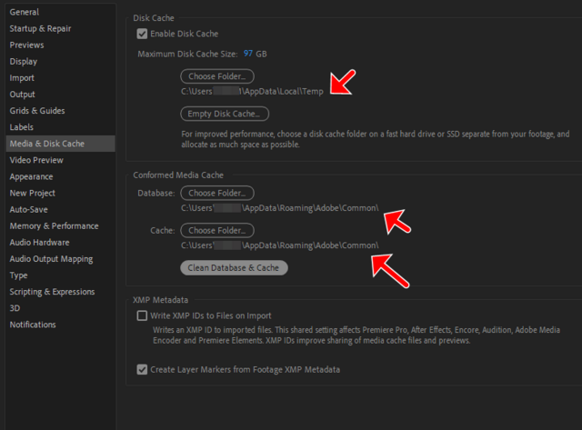Image resolution: width=582 pixels, height=430 pixels.
Task: Choose folder for the Conformed Media Cache
Action: (217, 231)
